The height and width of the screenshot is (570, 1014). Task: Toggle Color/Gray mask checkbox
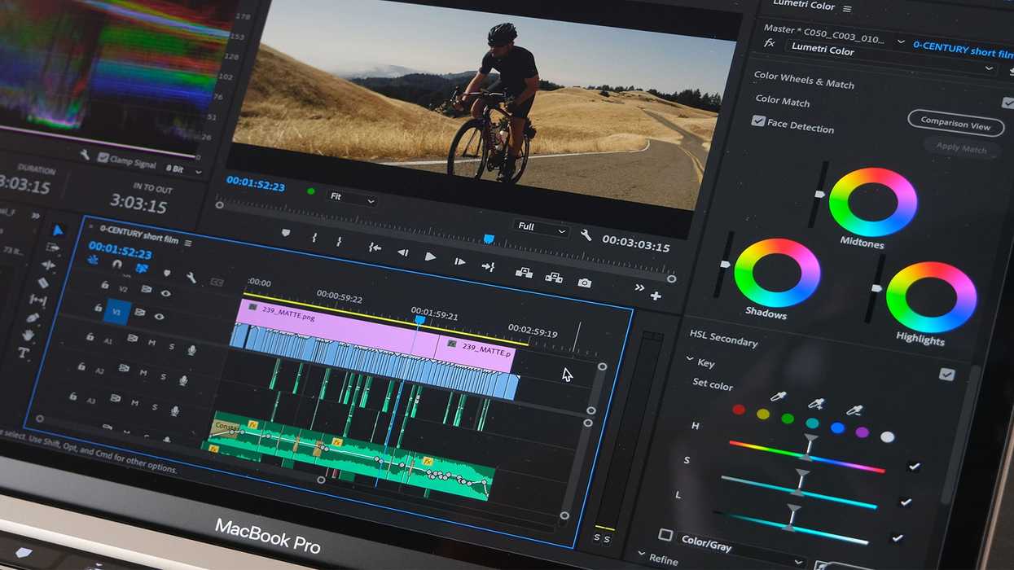[665, 535]
